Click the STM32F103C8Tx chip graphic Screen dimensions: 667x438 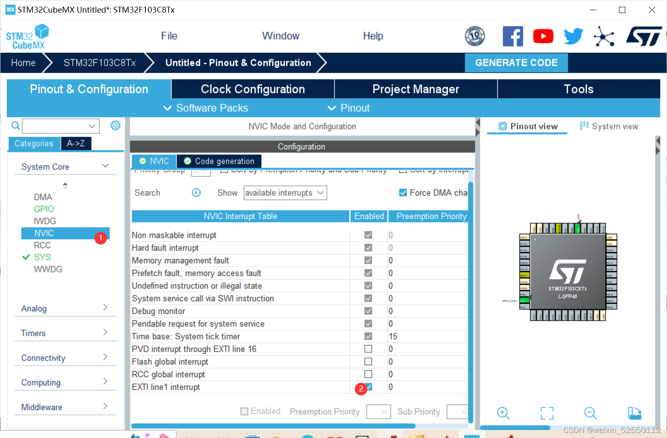pos(568,272)
